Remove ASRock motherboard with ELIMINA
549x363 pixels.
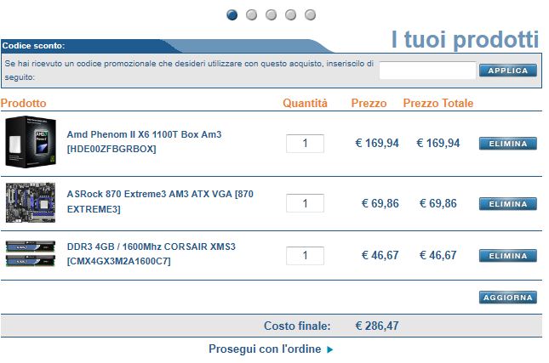507,204
